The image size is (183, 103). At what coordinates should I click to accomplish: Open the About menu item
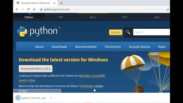click(x=39, y=47)
